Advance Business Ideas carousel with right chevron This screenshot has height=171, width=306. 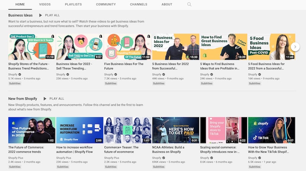(295, 47)
